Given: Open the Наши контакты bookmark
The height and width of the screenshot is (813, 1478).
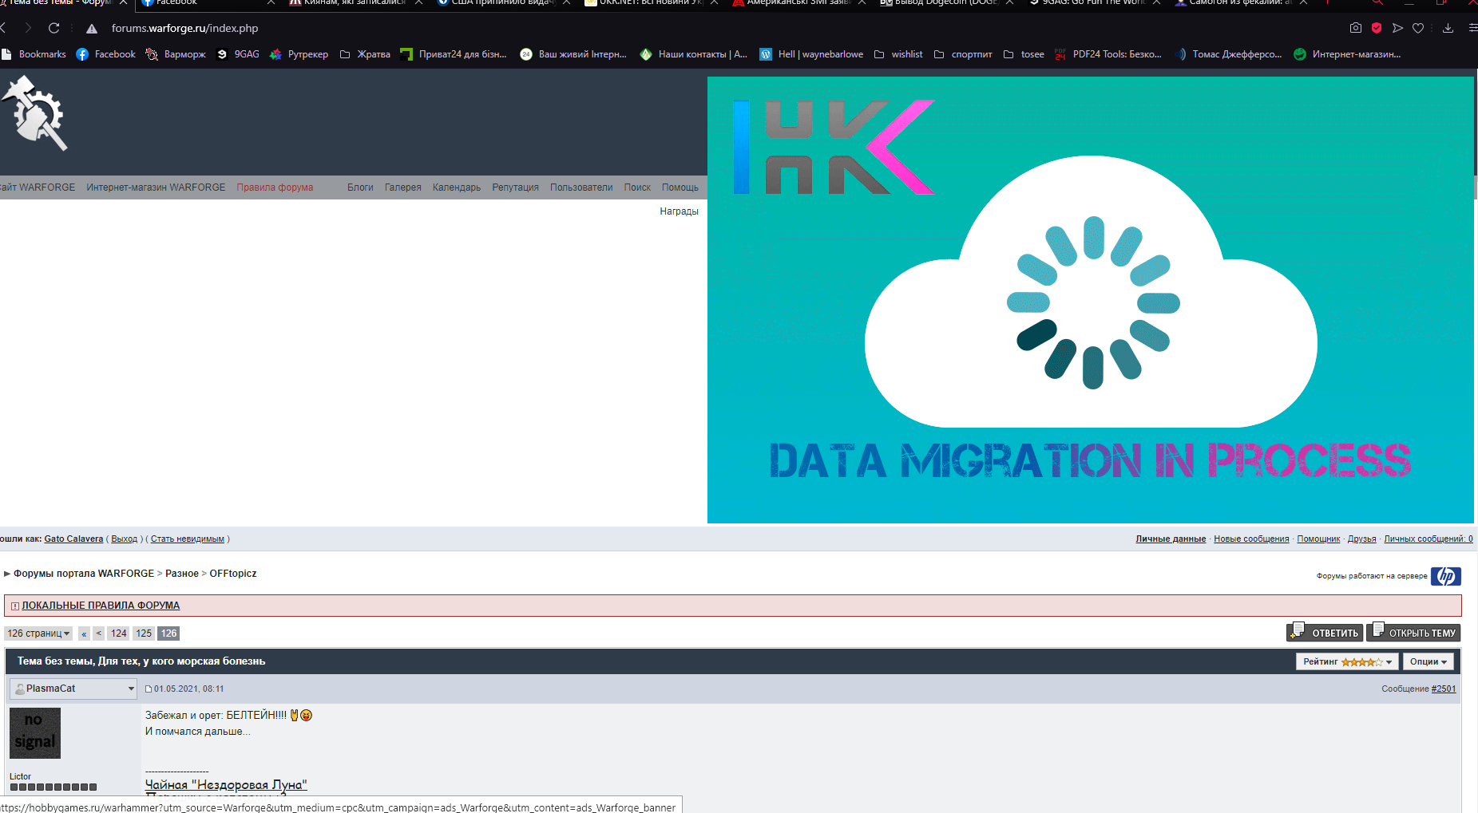Looking at the screenshot, I should [x=694, y=54].
